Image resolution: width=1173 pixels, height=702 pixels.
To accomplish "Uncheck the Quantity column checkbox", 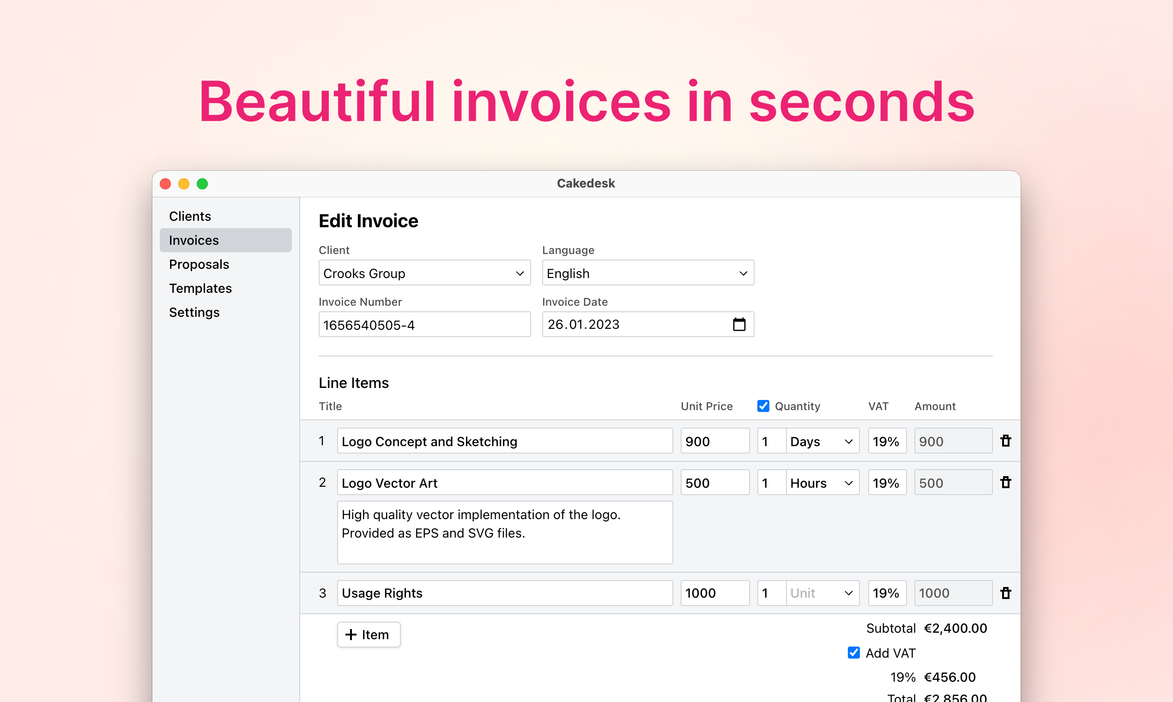I will click(x=763, y=406).
